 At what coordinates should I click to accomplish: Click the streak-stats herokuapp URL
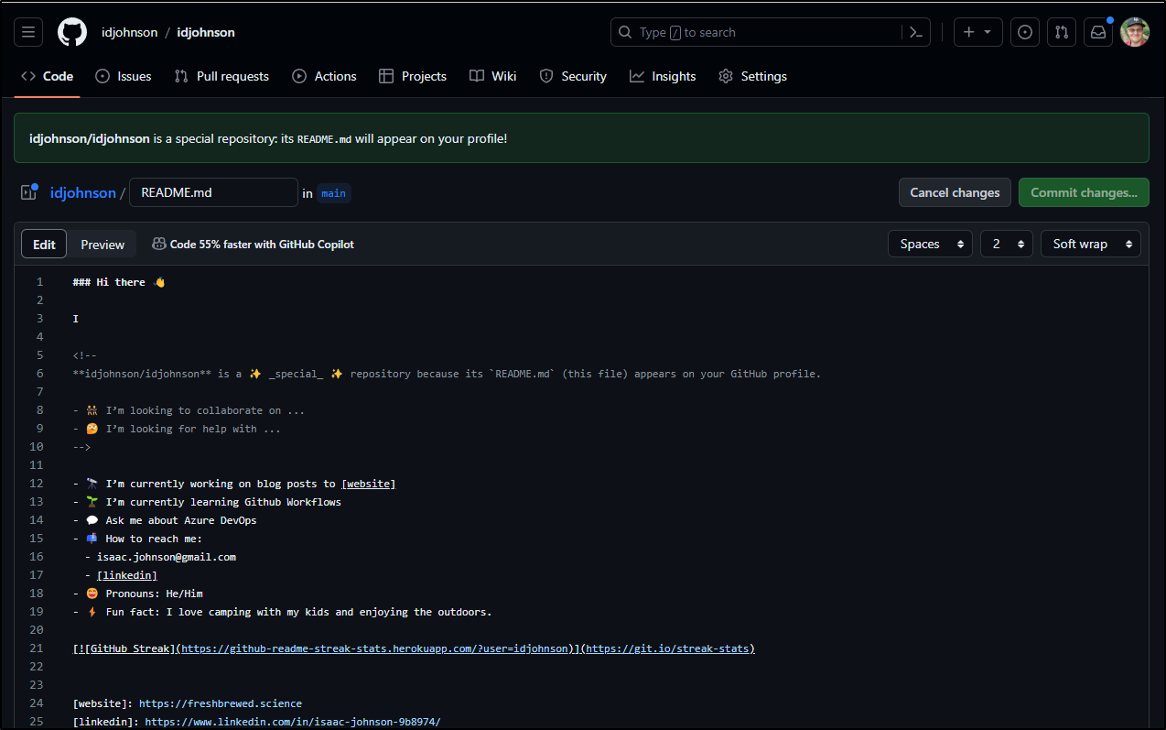point(374,648)
